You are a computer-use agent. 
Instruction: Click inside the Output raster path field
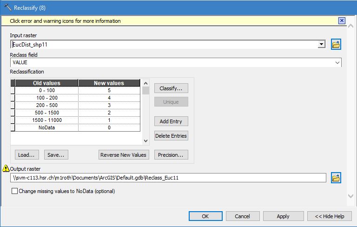(167, 178)
